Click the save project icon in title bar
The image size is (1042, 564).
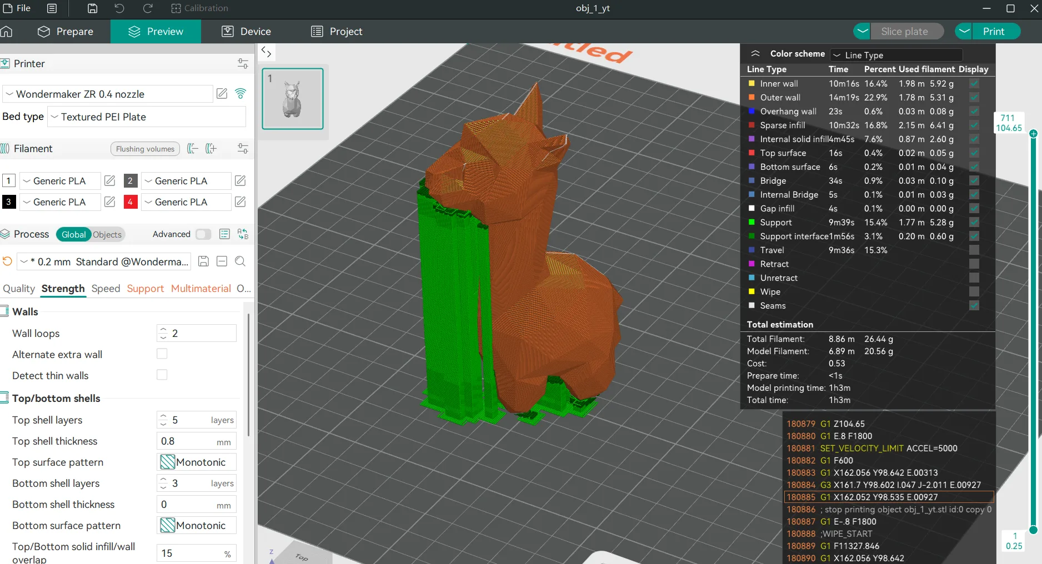pyautogui.click(x=93, y=8)
